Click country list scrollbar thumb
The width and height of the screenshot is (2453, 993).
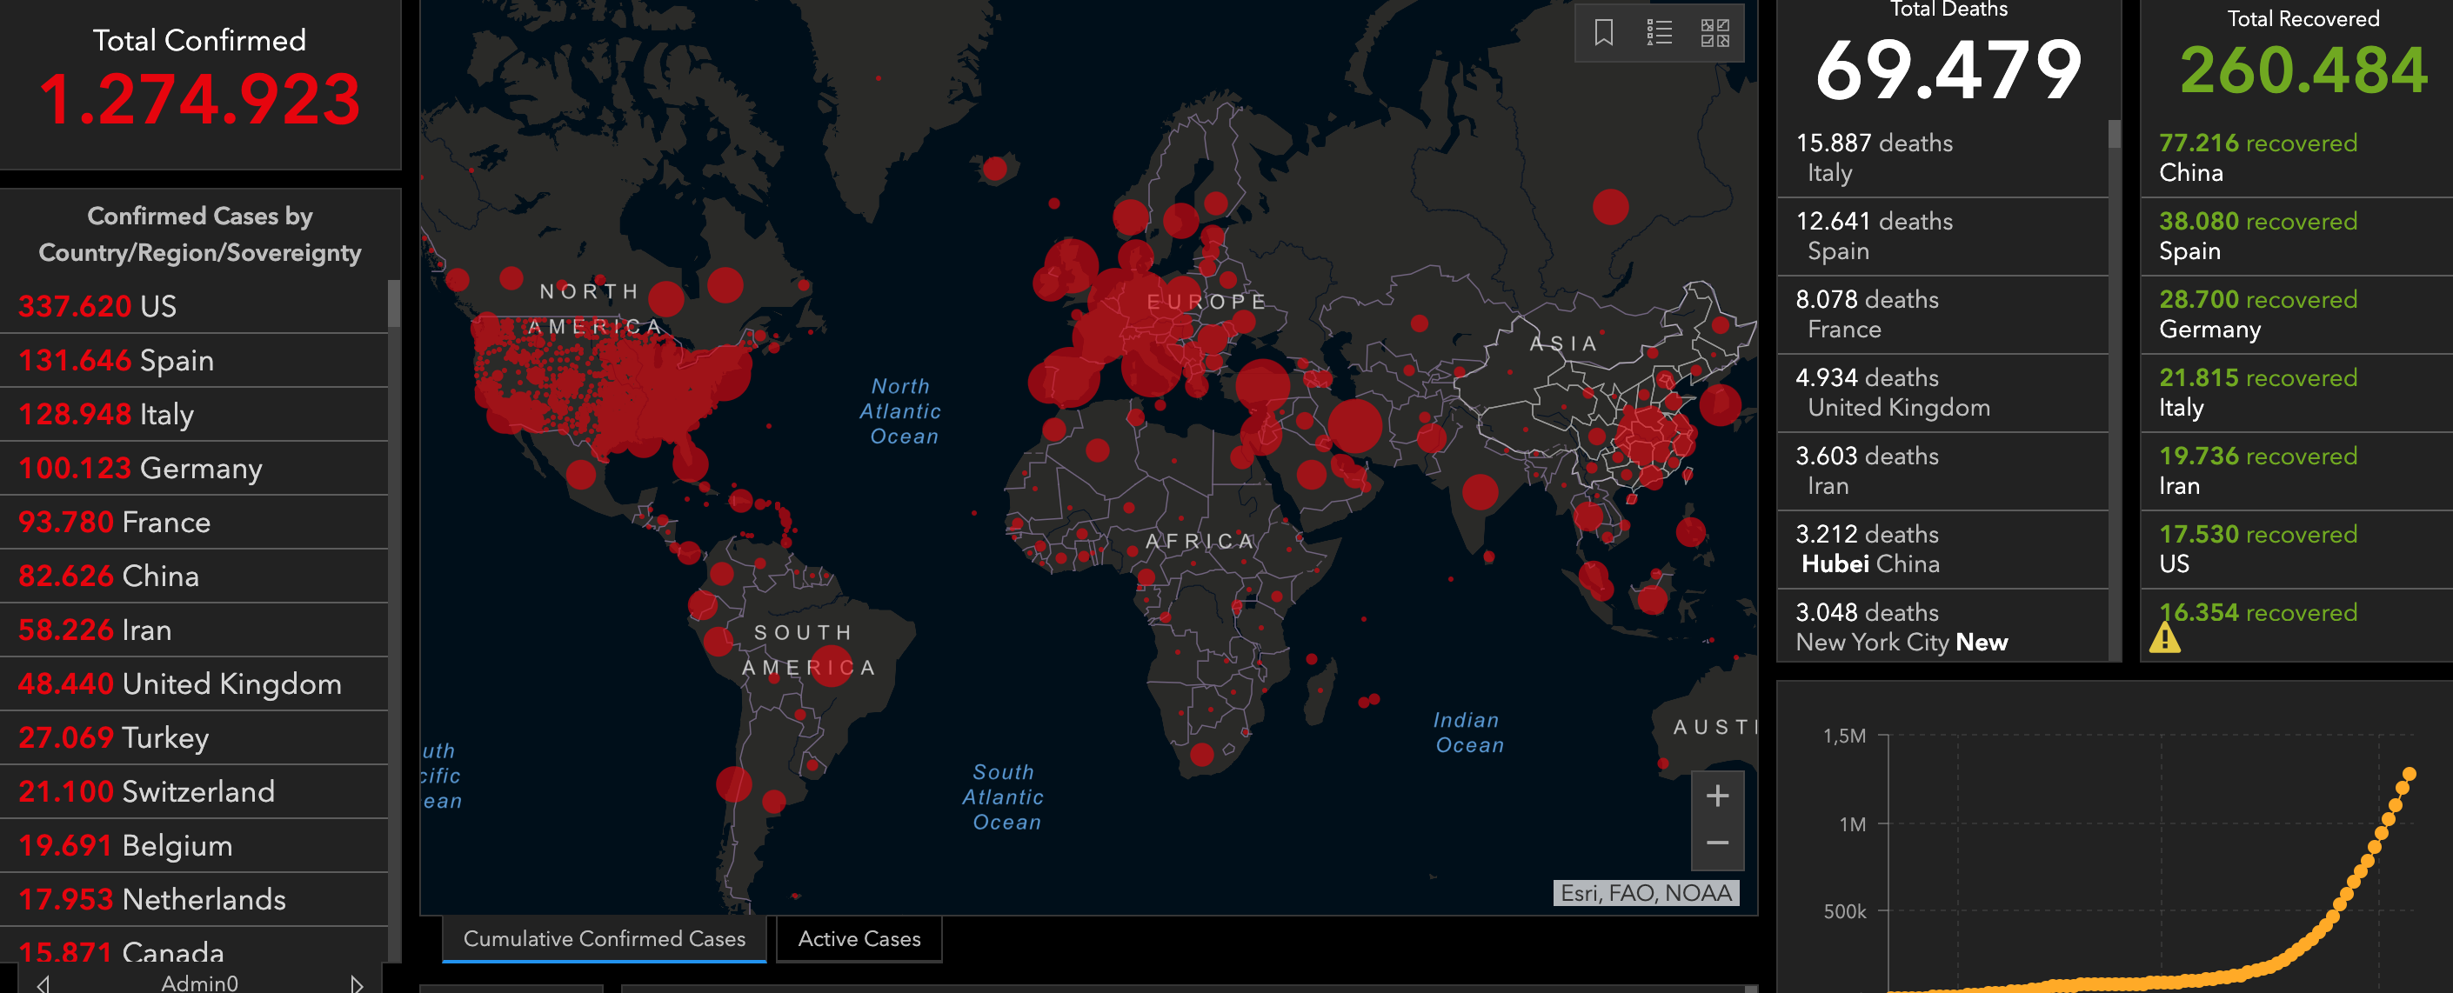pos(393,304)
